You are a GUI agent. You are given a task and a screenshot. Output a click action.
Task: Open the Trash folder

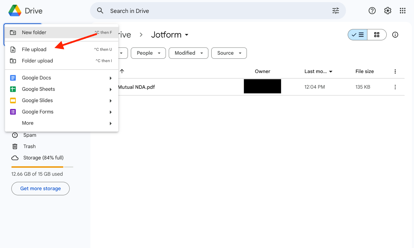point(29,146)
